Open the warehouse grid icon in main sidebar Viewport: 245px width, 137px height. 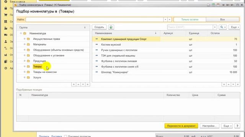pyautogui.click(x=6, y=22)
